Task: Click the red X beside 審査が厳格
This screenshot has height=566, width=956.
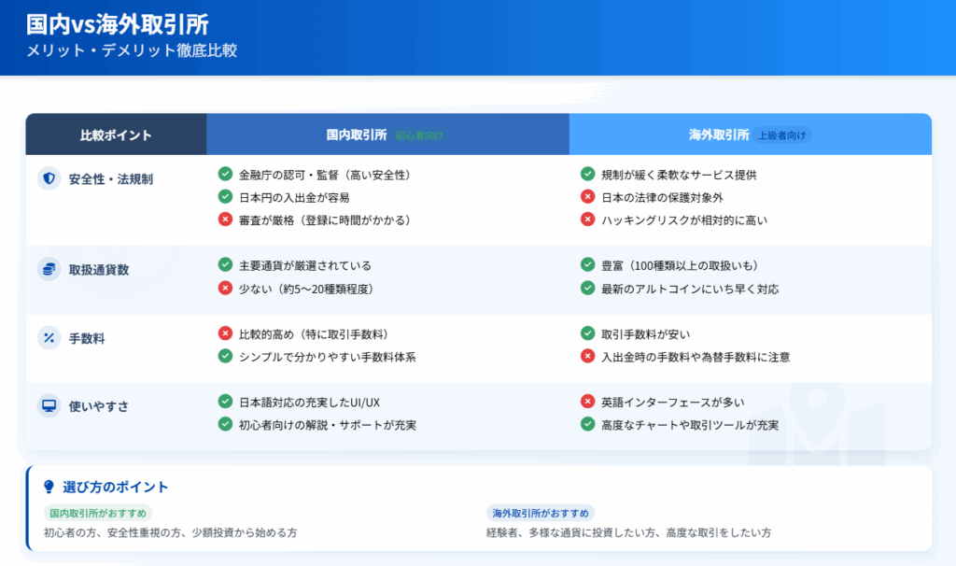Action: point(224,220)
